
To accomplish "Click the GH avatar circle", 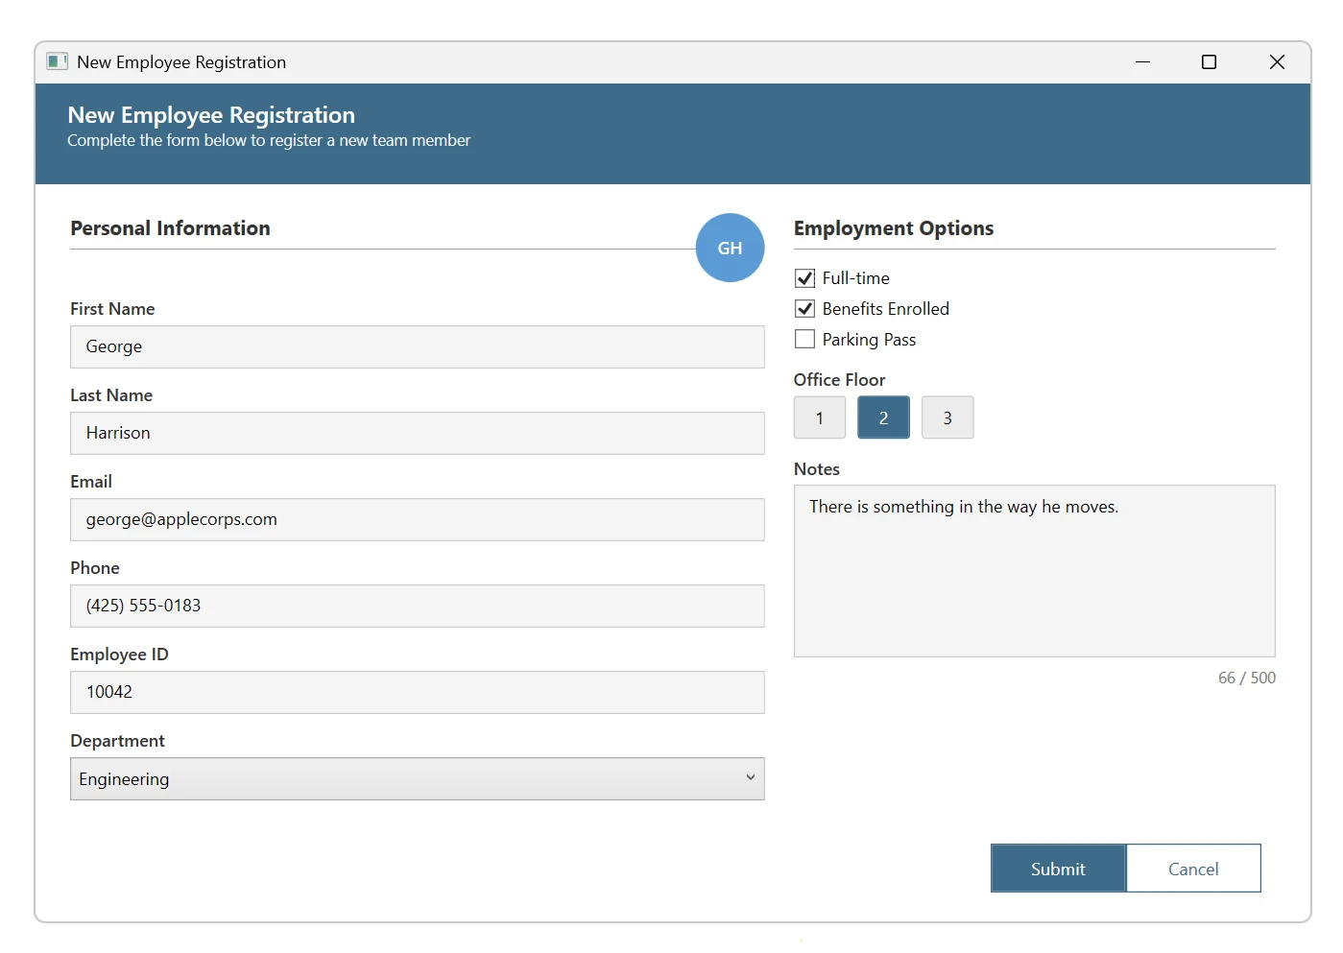I will click(x=730, y=247).
